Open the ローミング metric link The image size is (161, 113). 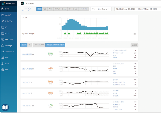pyautogui.click(x=26, y=93)
